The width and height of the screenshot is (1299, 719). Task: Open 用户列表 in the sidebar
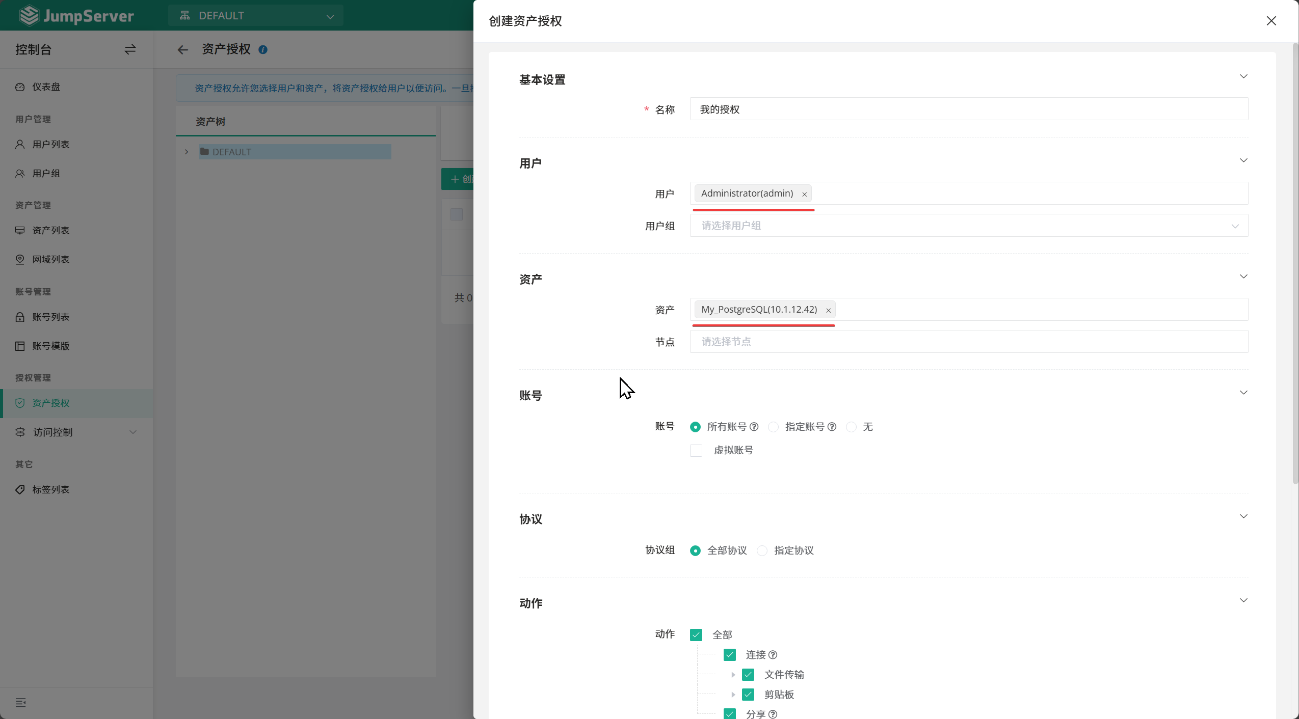point(50,144)
